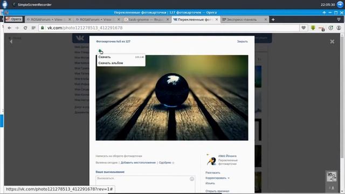Go back with the browser back arrow
Image resolution: width=345 pixels, height=194 pixels.
click(9, 28)
